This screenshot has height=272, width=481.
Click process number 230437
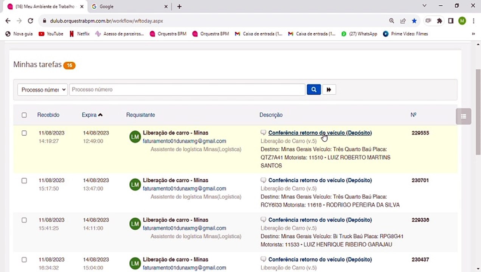[420, 260]
